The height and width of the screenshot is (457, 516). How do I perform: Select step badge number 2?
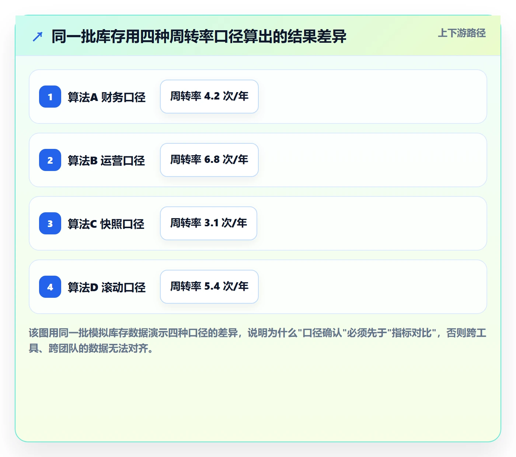click(50, 160)
